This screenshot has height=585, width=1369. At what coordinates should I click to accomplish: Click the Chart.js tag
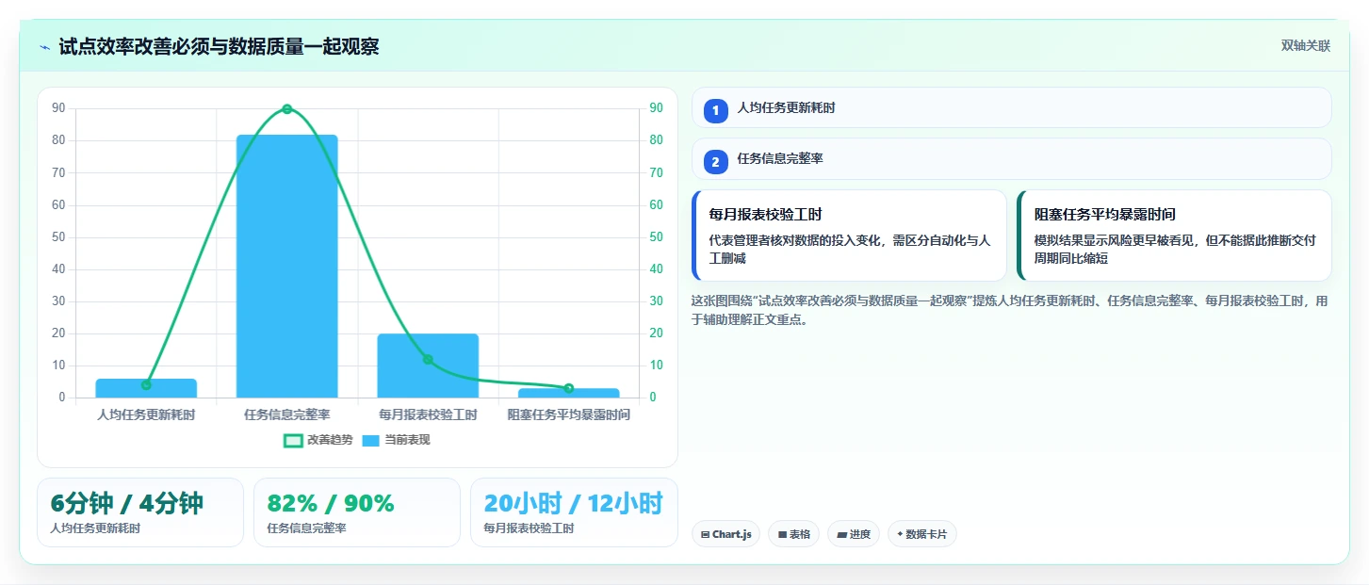coord(725,534)
